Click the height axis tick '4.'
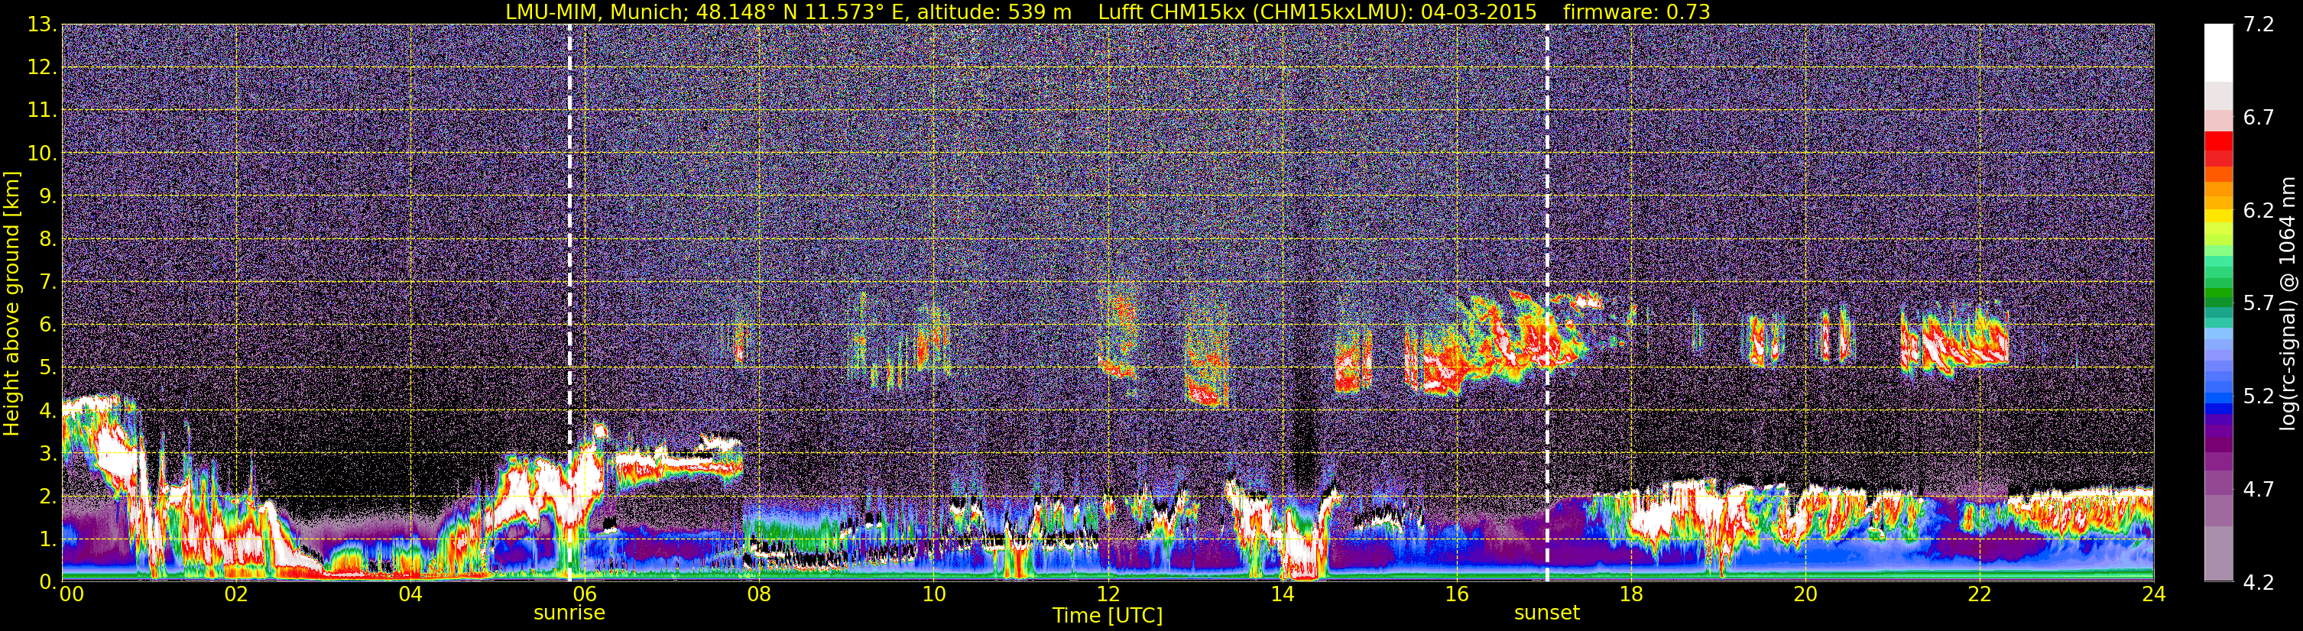Viewport: 2303px width, 631px height. pos(47,411)
